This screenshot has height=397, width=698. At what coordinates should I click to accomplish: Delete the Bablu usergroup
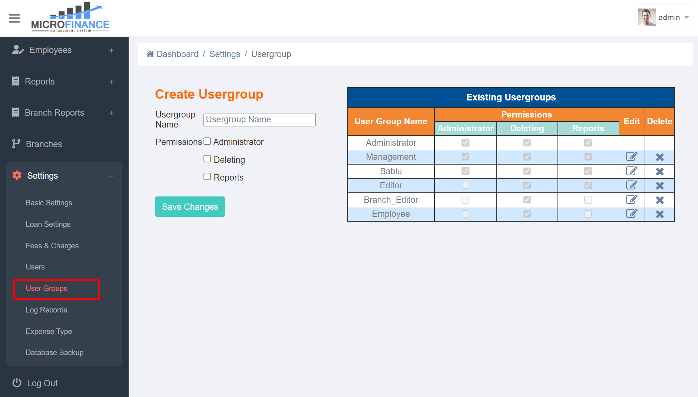click(x=660, y=172)
